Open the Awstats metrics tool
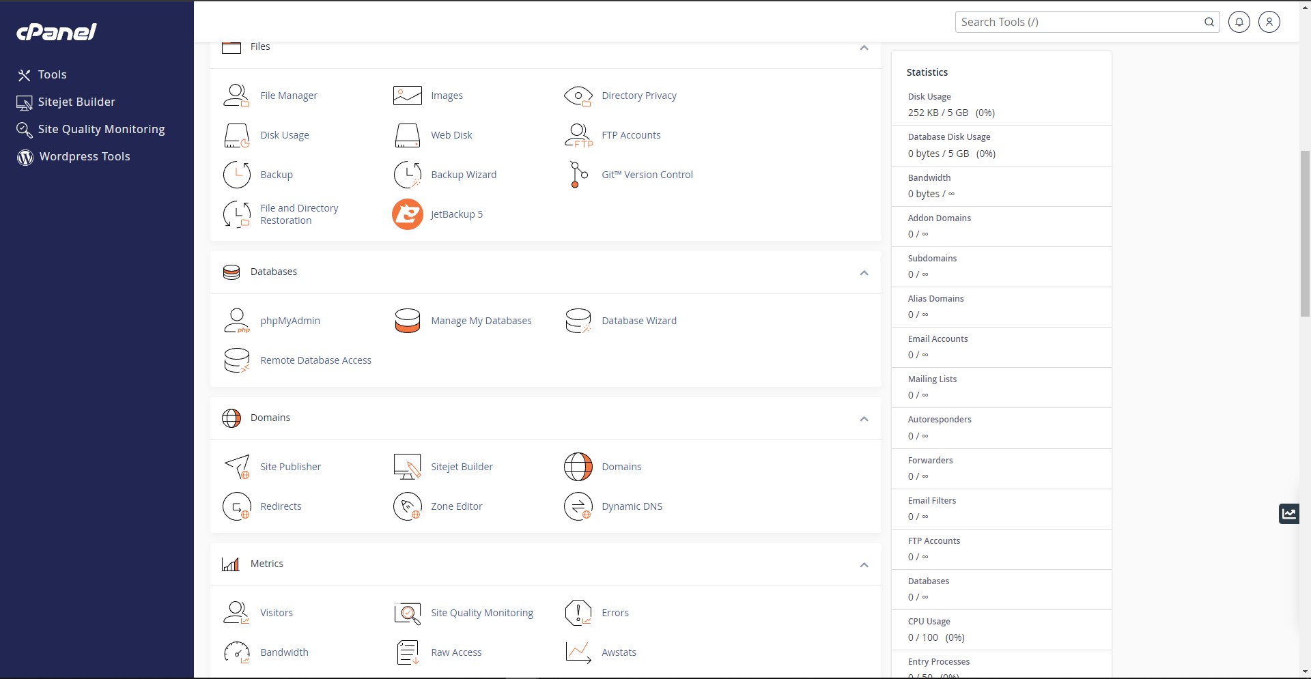 coord(618,652)
